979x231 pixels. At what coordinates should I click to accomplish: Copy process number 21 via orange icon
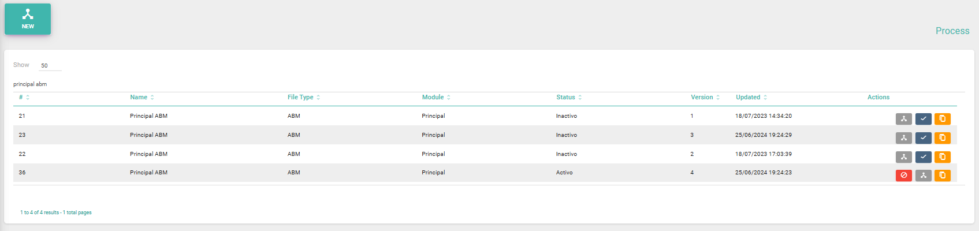click(x=943, y=119)
